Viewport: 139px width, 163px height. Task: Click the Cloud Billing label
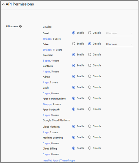pos(50,149)
